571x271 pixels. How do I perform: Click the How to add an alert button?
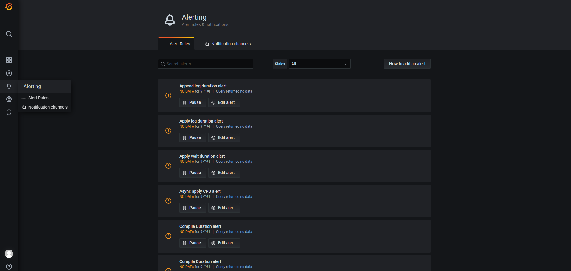click(x=407, y=64)
